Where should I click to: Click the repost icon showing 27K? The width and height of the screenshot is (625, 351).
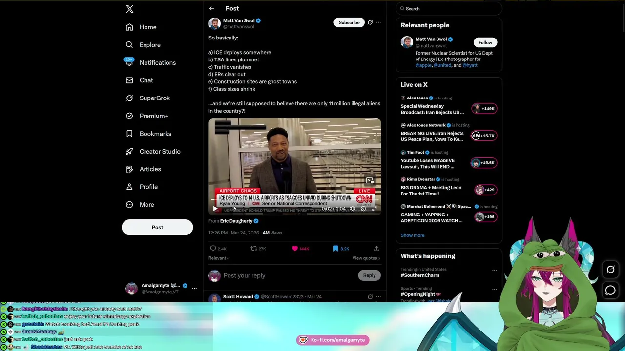pos(254,249)
